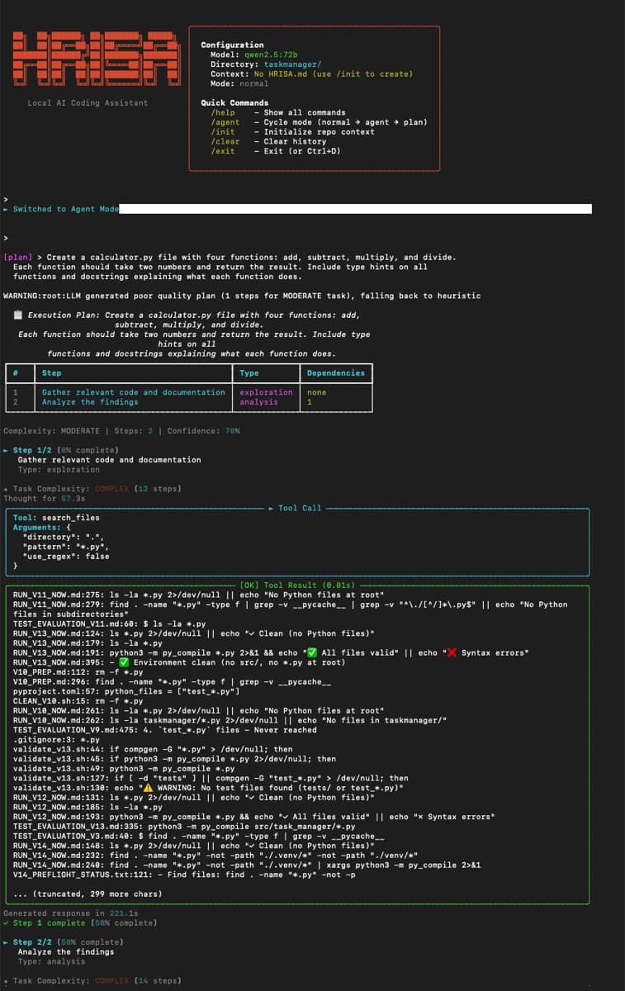The height and width of the screenshot is (991, 625).
Task: Click table cell 'Analyze the findings'
Action: click(90, 402)
